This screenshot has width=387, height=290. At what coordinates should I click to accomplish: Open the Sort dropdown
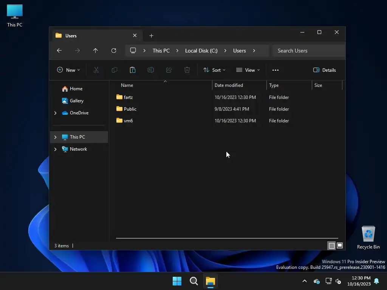pos(214,70)
